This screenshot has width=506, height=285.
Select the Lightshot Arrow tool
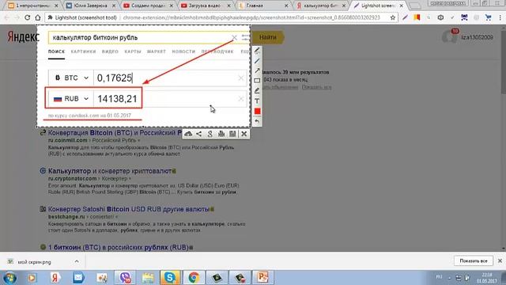coord(257,70)
